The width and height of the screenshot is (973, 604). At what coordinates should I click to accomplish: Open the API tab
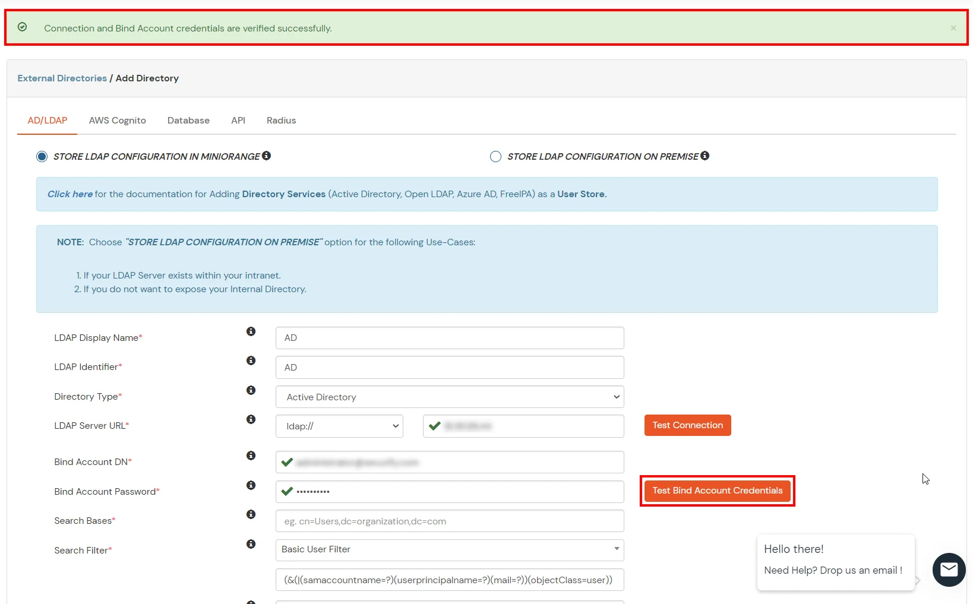point(238,121)
